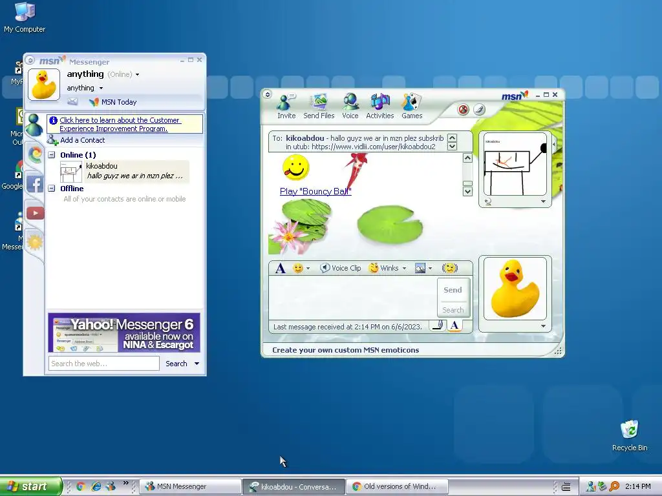Switch to handwriting input mode
The width and height of the screenshot is (662, 496).
(438, 325)
